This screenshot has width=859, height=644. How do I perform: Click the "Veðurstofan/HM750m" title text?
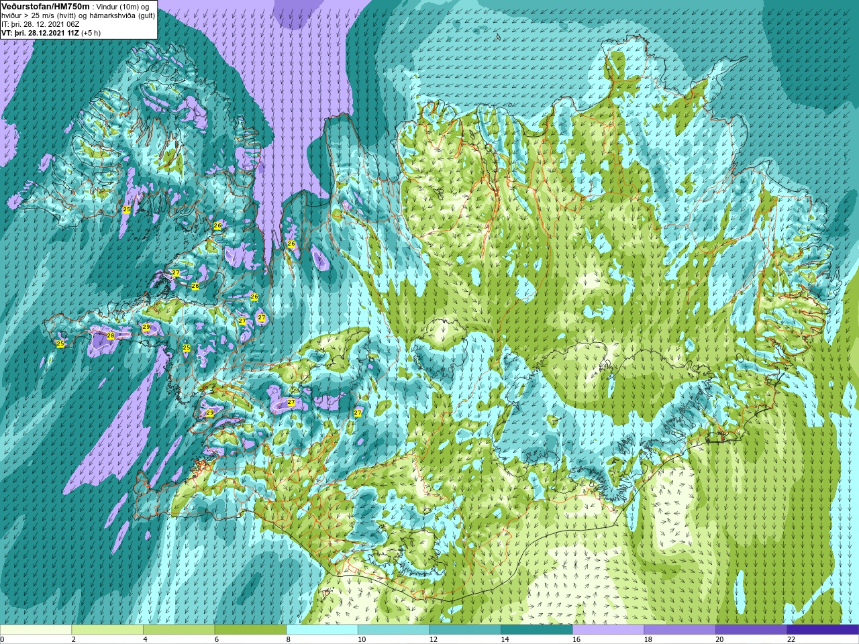coord(45,5)
